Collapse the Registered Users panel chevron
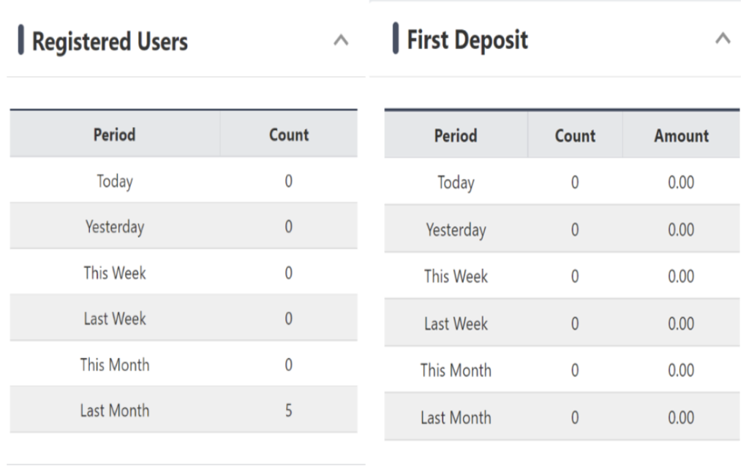The width and height of the screenshot is (749, 467). (340, 41)
